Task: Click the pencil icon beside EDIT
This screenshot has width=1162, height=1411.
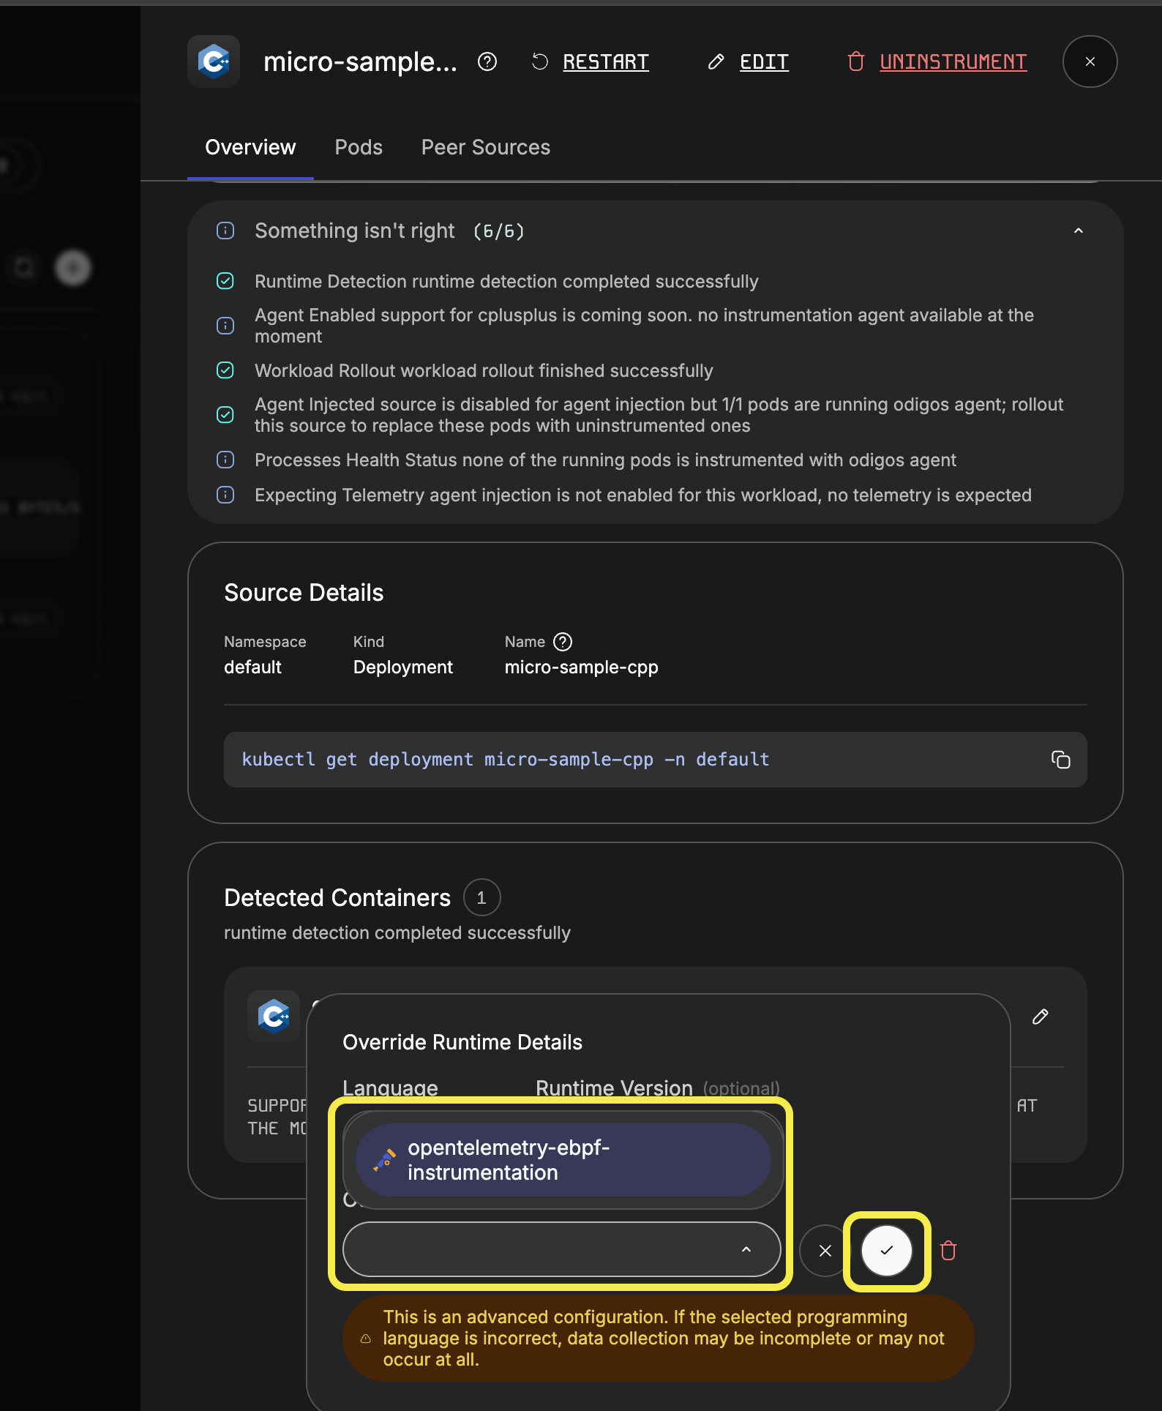Action: pos(716,62)
